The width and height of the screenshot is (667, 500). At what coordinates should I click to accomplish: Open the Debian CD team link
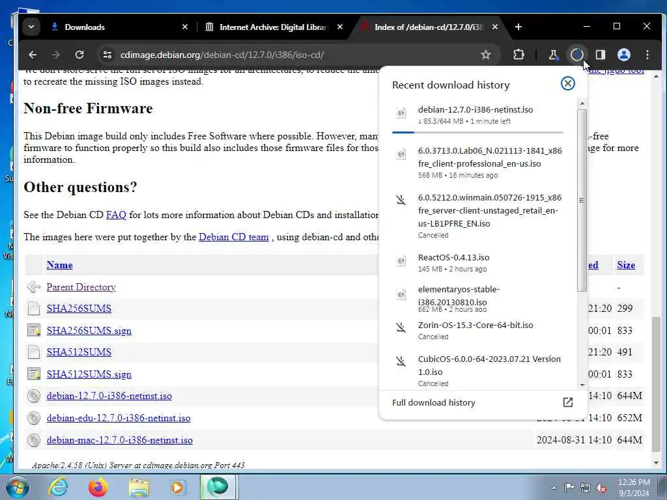[234, 237]
